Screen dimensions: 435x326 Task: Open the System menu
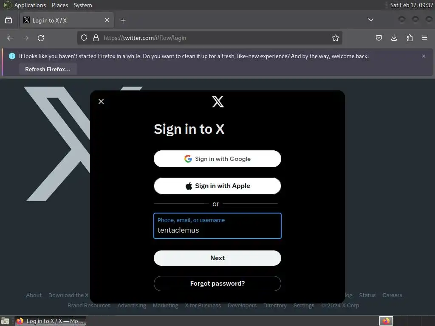(x=83, y=5)
